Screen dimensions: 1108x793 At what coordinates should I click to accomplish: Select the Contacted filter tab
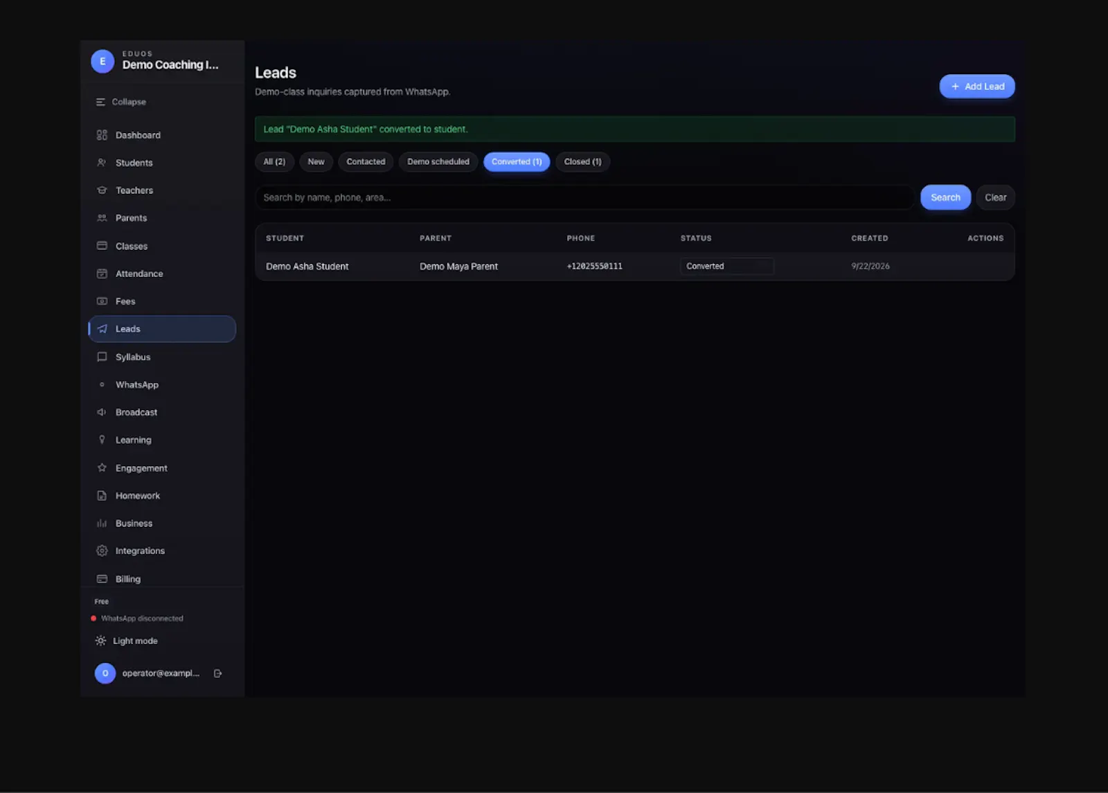click(366, 161)
